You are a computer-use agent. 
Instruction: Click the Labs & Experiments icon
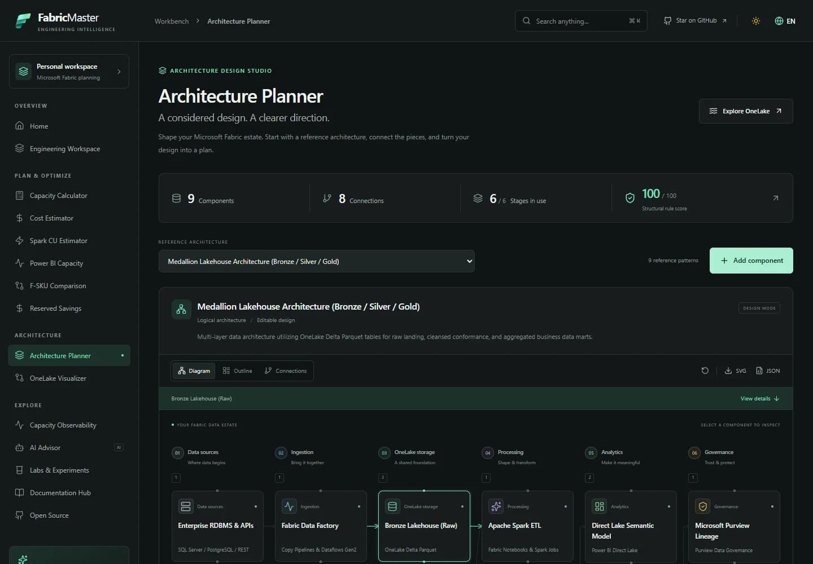click(20, 470)
